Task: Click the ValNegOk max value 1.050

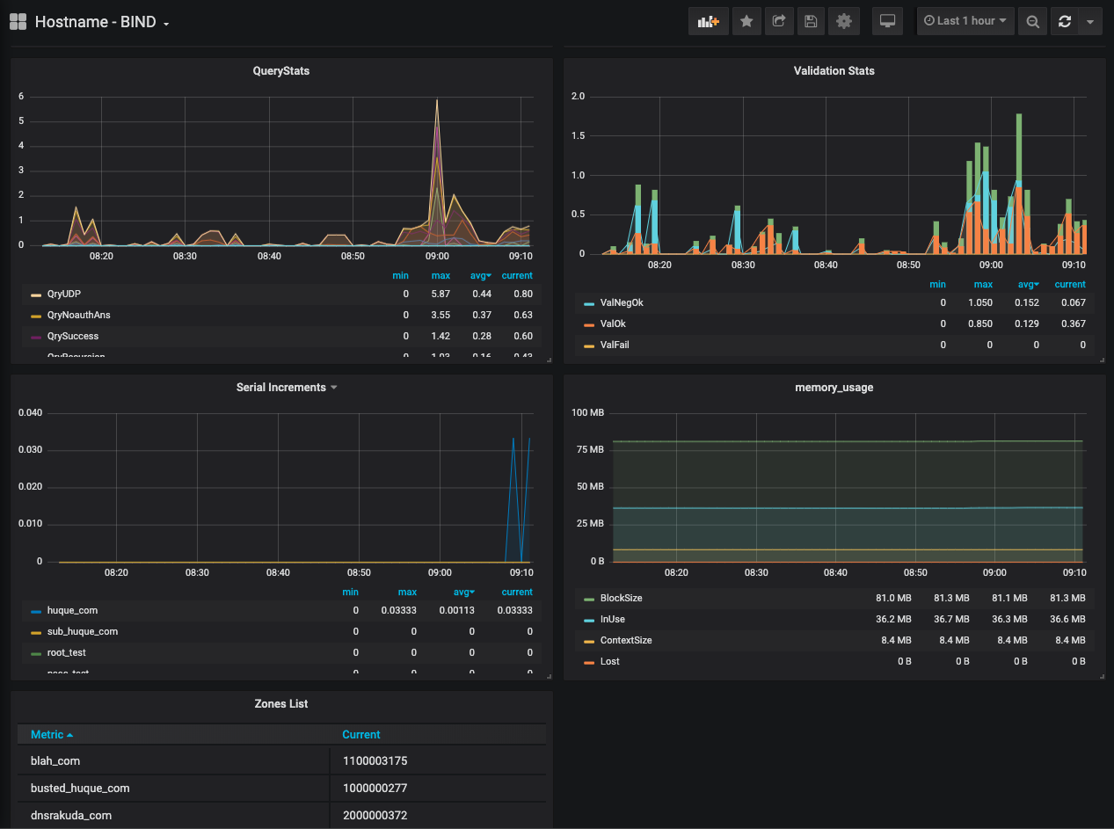Action: (x=981, y=302)
